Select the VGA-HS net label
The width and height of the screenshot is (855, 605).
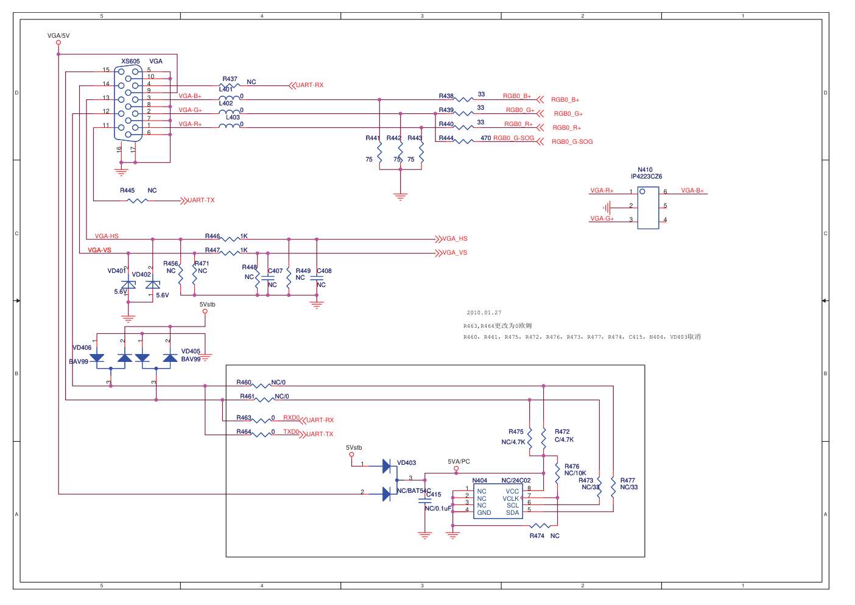(107, 236)
